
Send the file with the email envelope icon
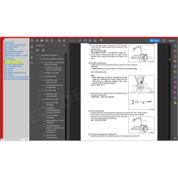point(47,40)
